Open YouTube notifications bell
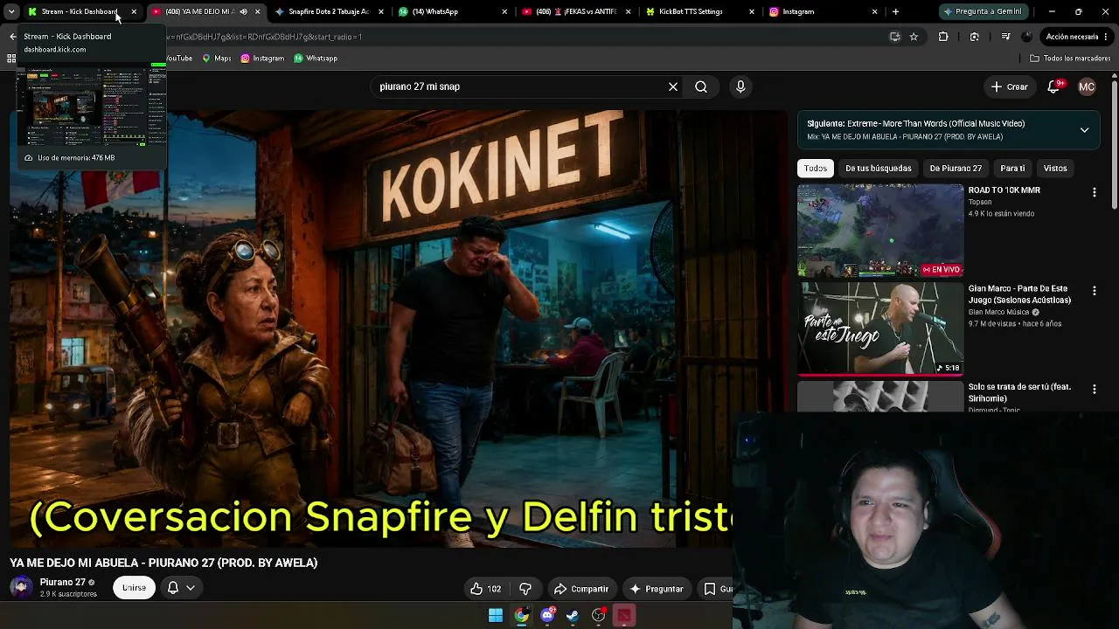This screenshot has width=1119, height=629. point(1053,86)
